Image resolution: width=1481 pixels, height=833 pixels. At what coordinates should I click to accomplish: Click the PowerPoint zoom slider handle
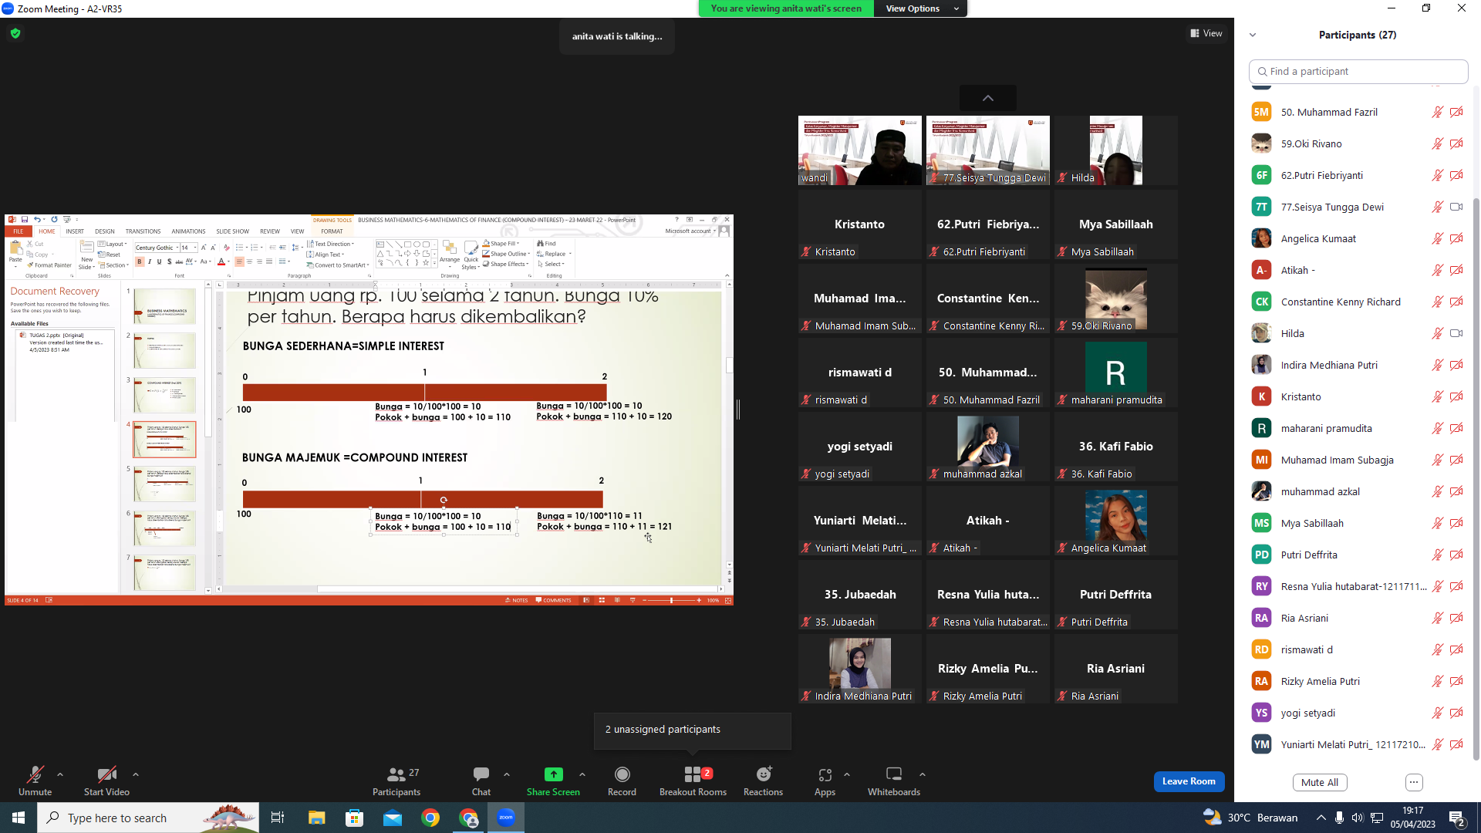coord(671,600)
